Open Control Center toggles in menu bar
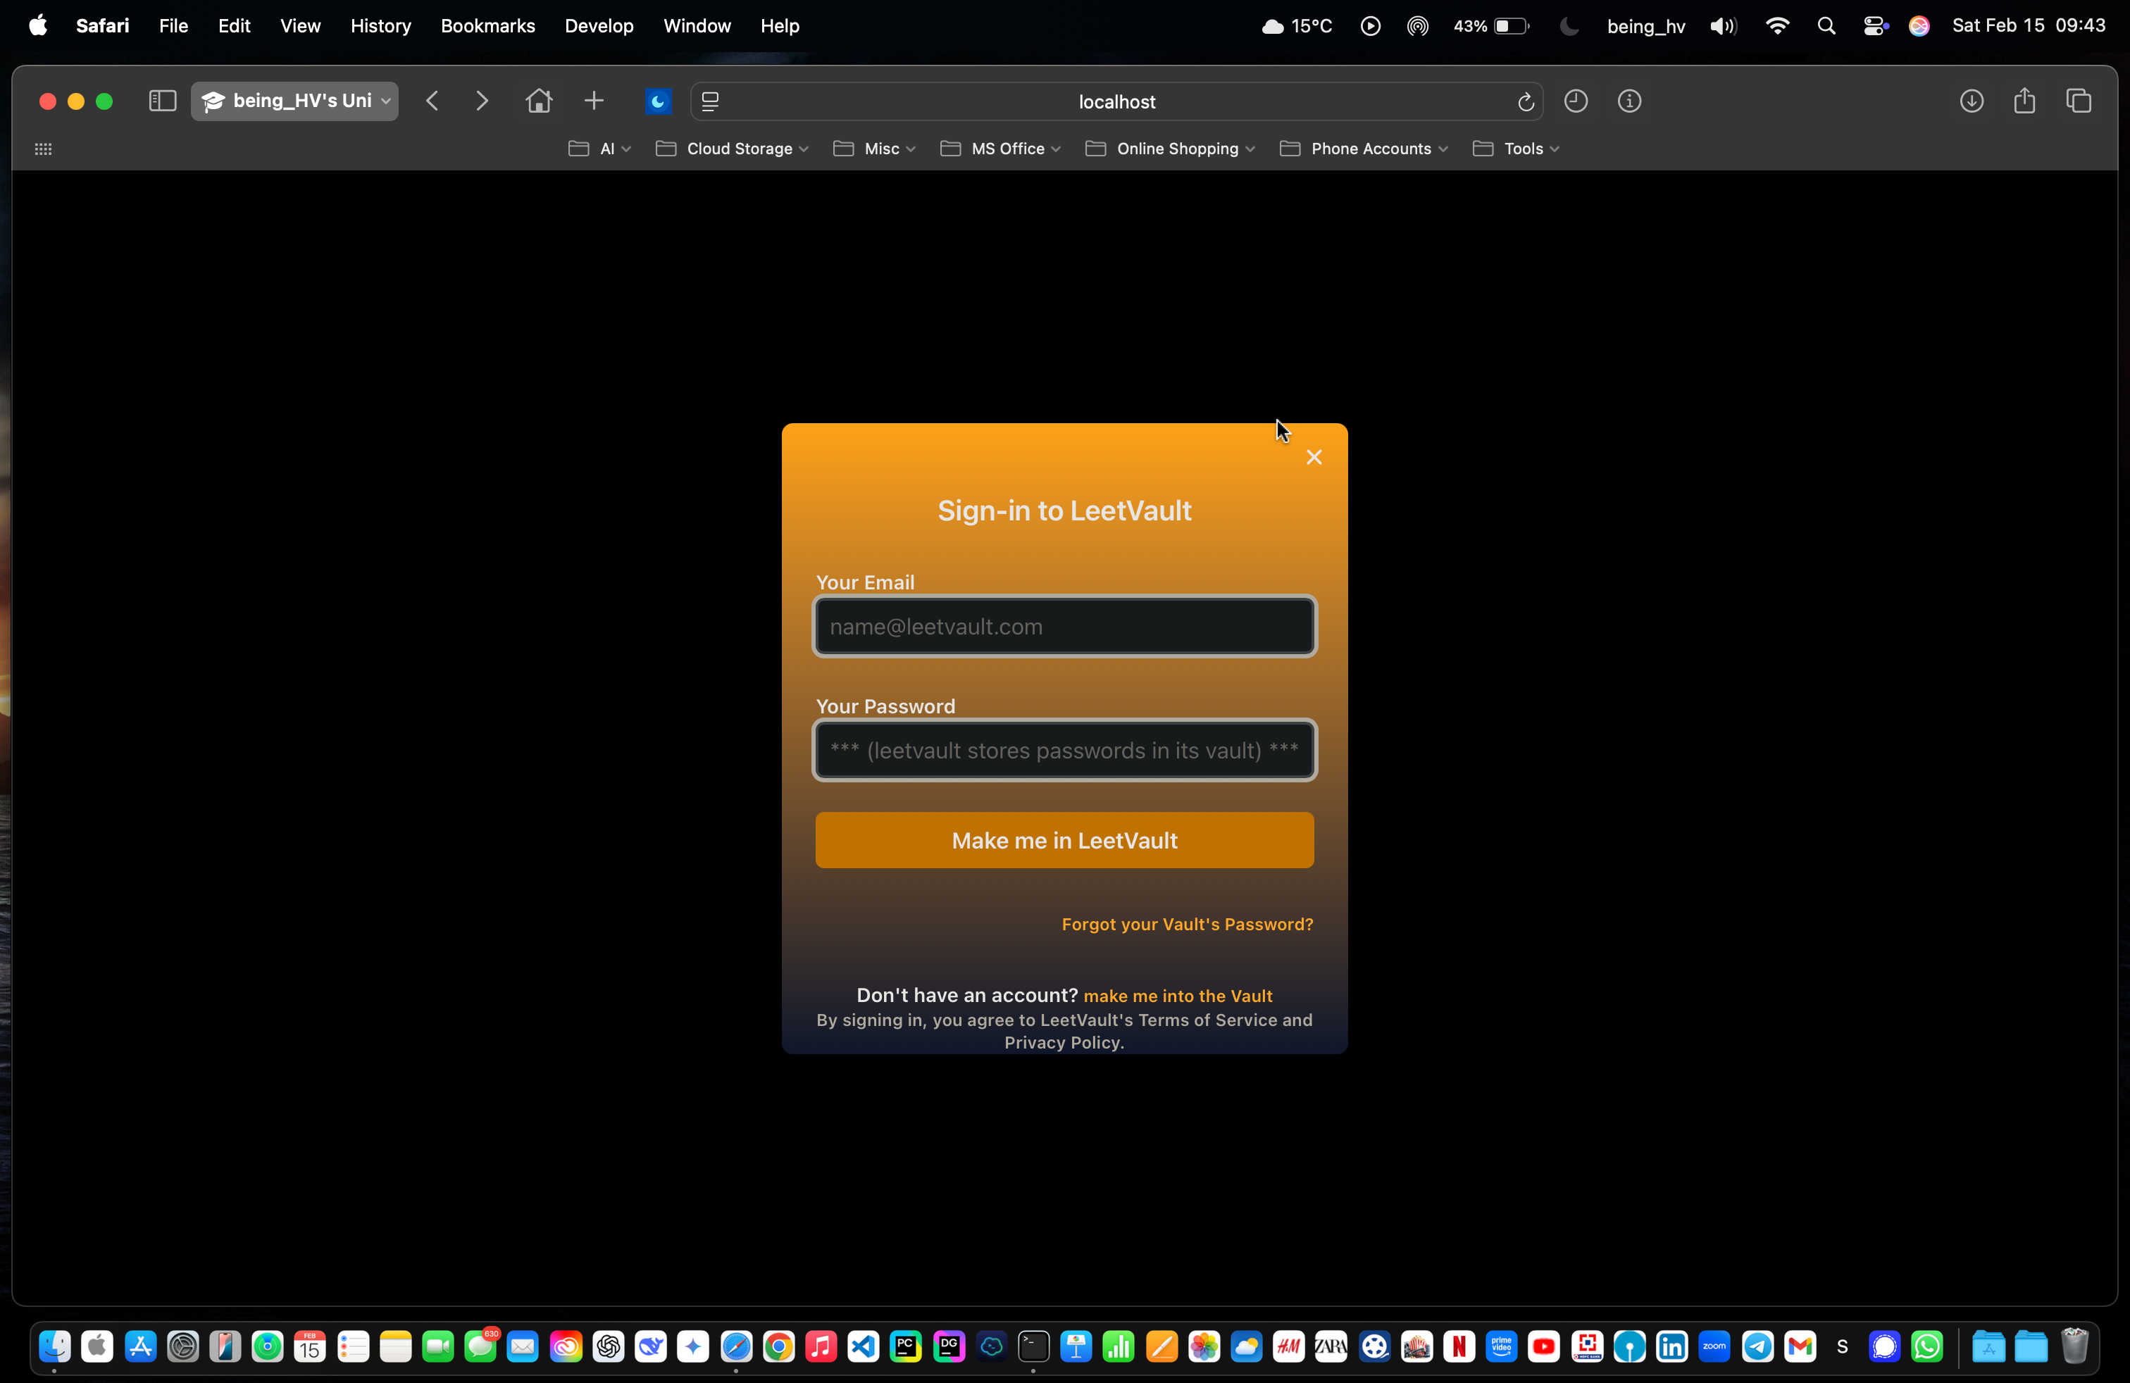Screen dimensions: 2130x1383 click(1875, 26)
